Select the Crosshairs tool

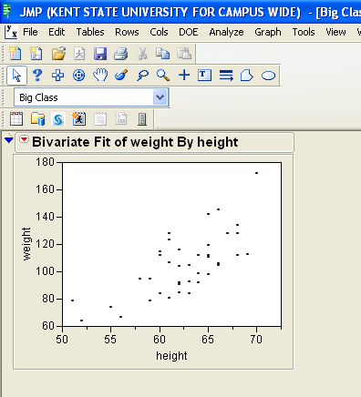184,75
